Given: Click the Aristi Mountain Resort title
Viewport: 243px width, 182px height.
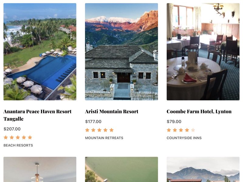Looking at the screenshot, I should [x=111, y=111].
